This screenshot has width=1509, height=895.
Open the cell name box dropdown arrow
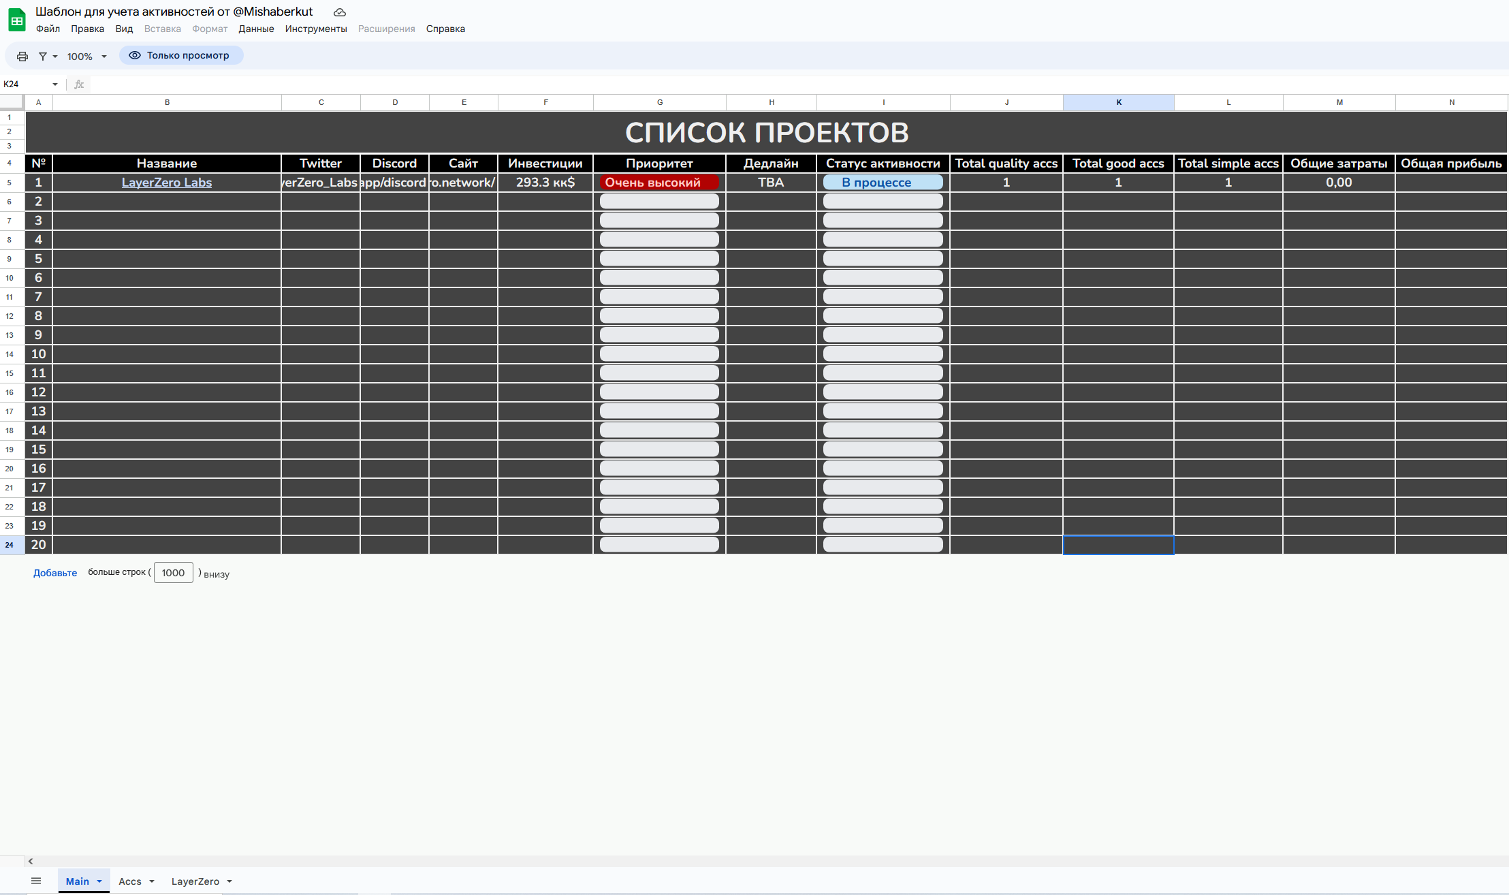coord(55,84)
